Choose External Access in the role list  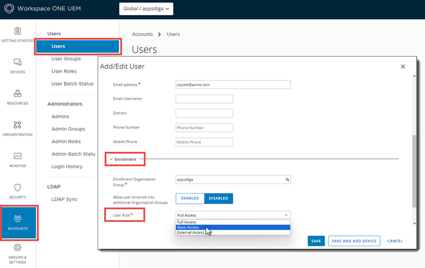tap(233, 232)
